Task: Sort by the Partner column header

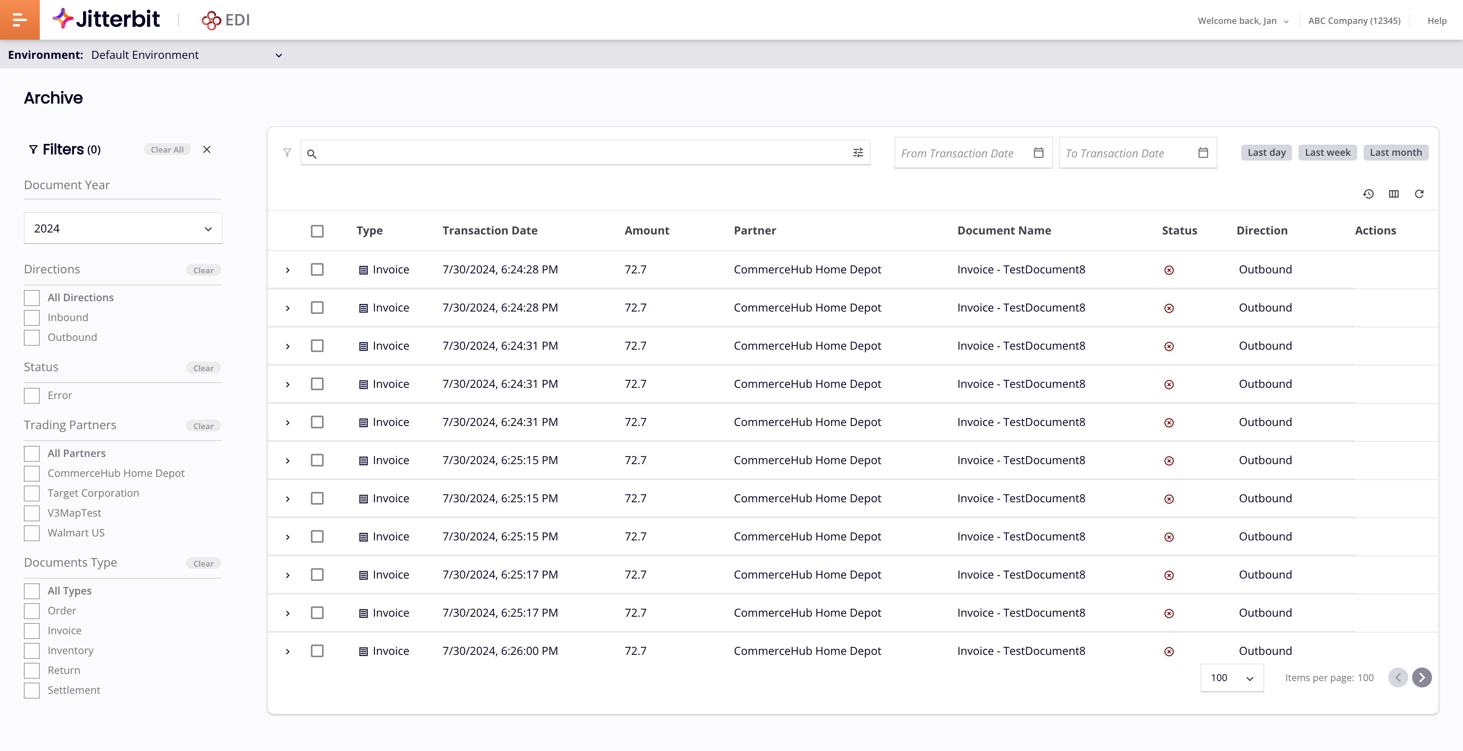Action: click(755, 230)
